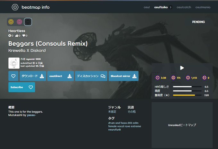
Task: Click the 3:38 length value
Action: (163, 78)
